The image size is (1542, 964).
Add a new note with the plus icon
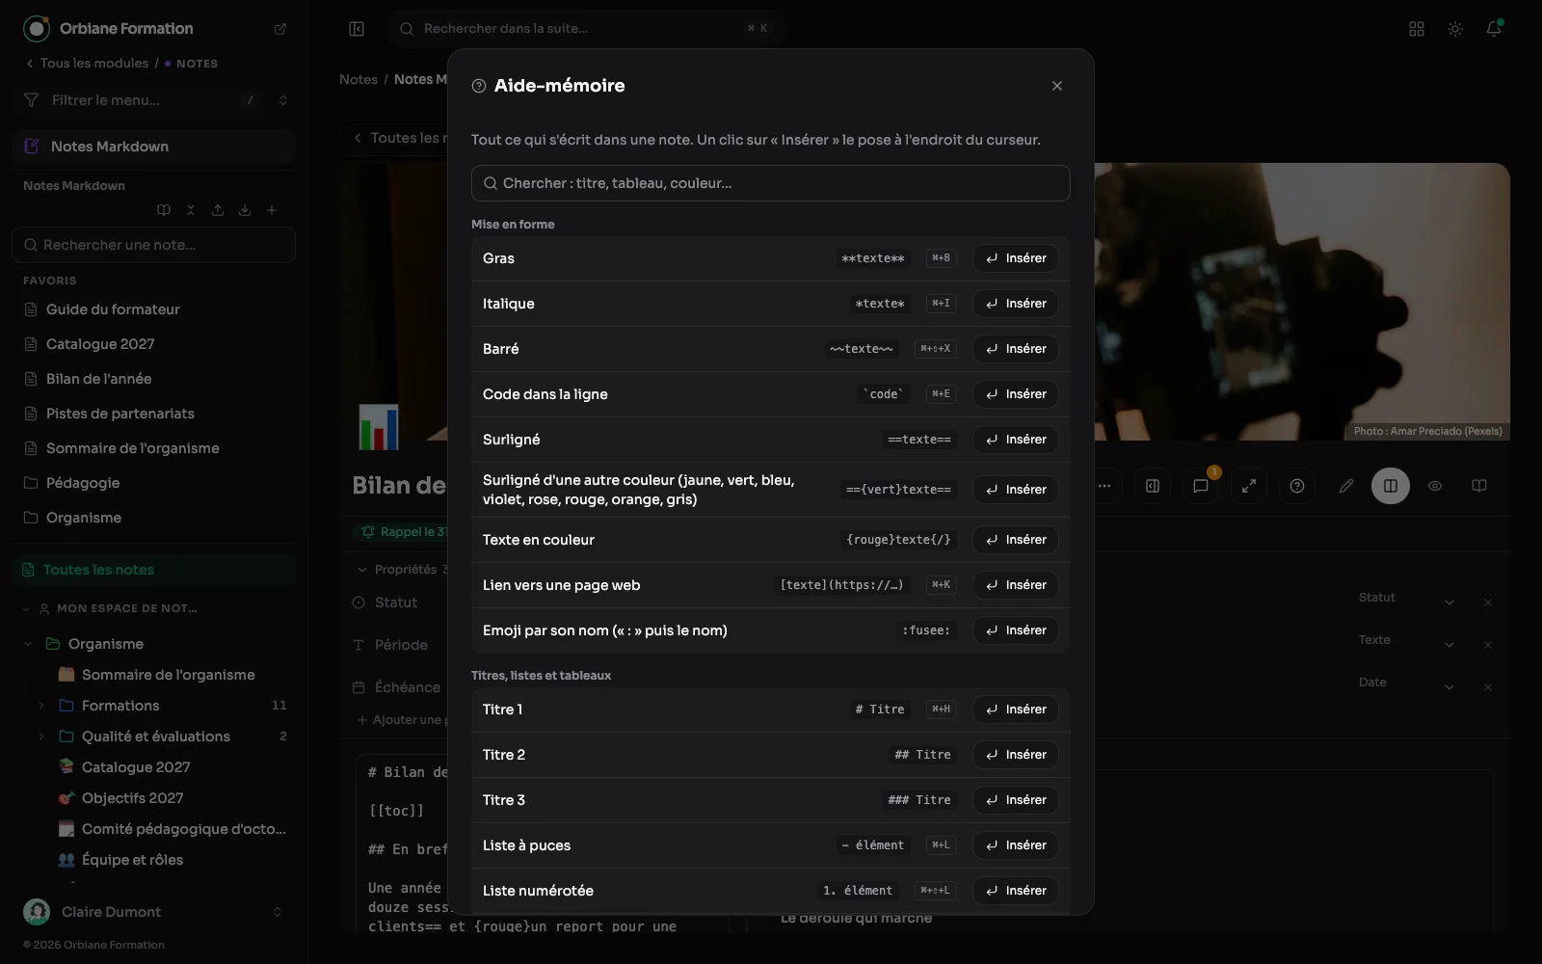(x=272, y=210)
